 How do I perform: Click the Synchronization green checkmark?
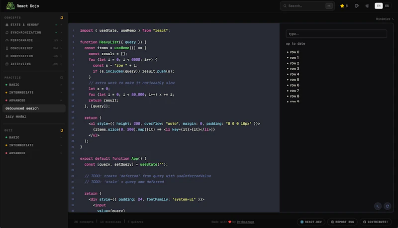pos(56,32)
